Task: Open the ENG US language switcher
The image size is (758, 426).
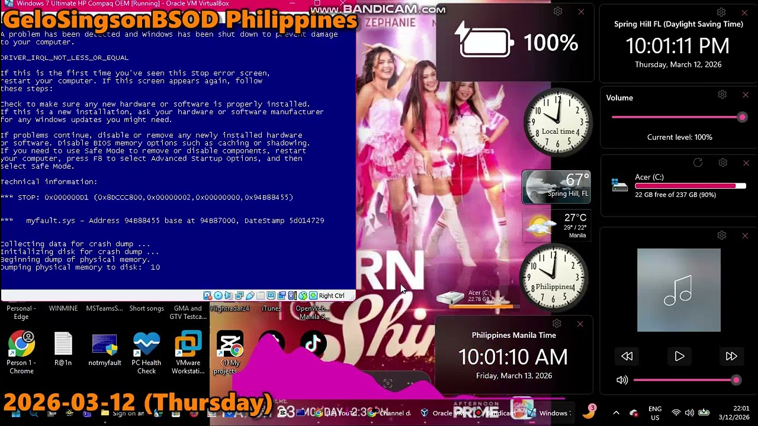Action: tap(655, 413)
